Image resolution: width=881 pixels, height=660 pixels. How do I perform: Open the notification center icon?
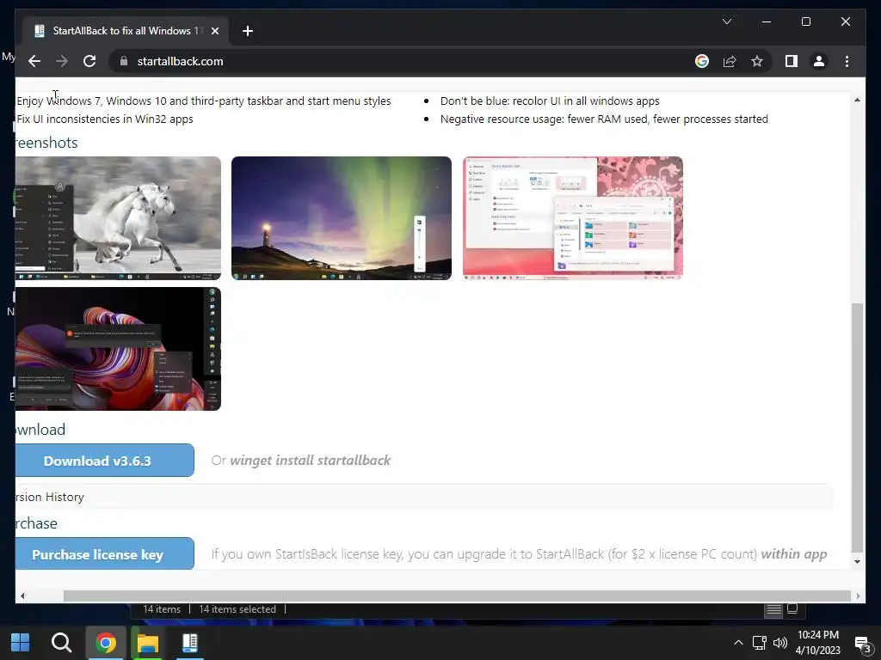click(862, 644)
